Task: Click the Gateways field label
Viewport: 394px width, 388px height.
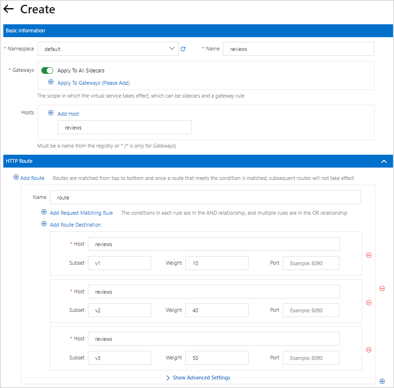Action: point(23,70)
